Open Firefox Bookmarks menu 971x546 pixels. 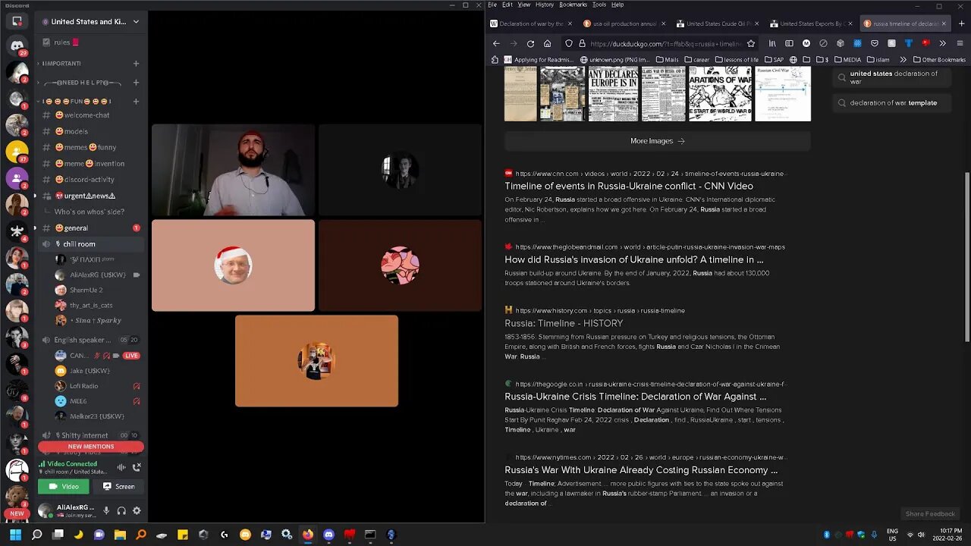tap(573, 5)
